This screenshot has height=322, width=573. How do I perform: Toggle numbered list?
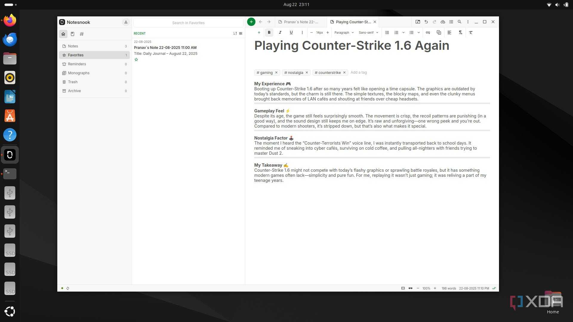pos(396,32)
